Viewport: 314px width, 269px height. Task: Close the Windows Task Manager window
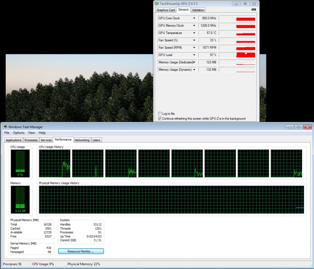tap(308, 127)
